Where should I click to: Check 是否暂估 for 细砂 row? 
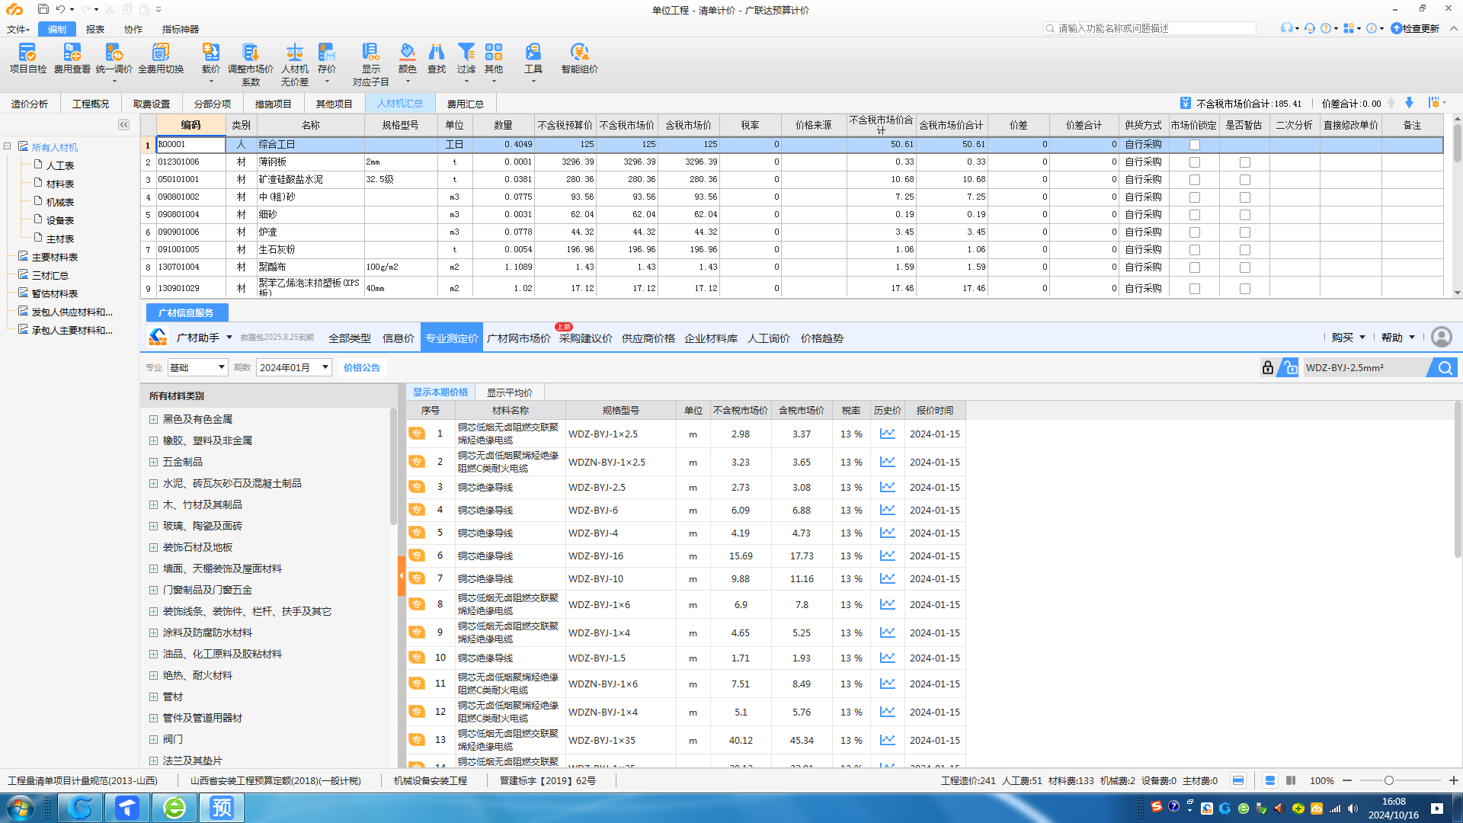(1244, 215)
